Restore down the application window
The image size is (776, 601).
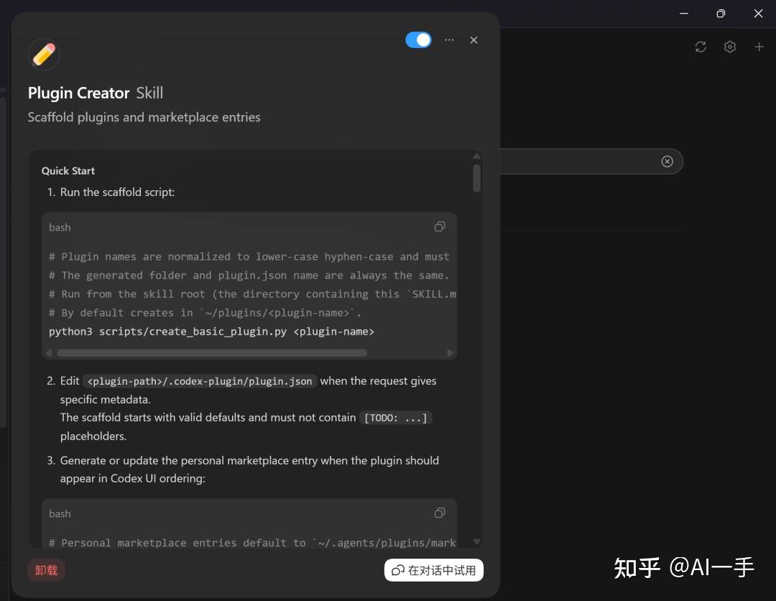(x=721, y=14)
